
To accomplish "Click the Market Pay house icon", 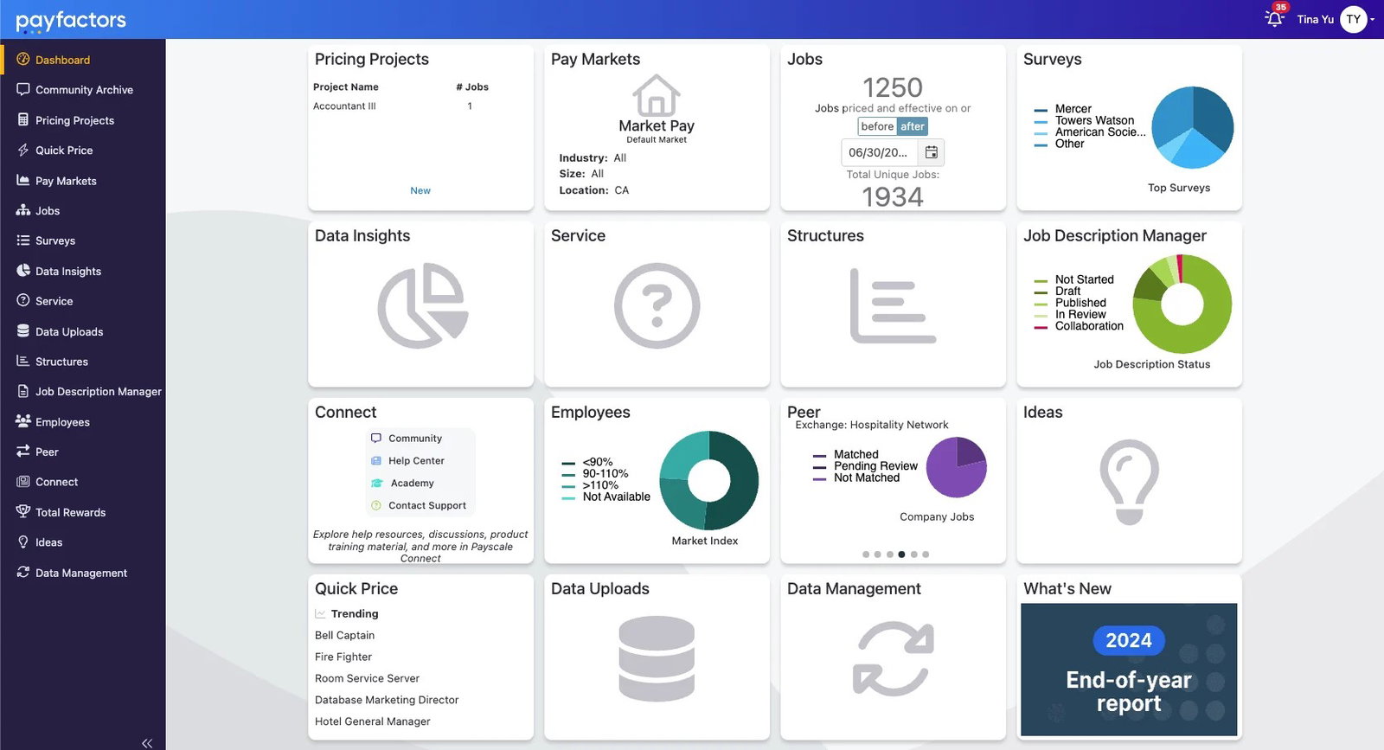I will pos(657,95).
